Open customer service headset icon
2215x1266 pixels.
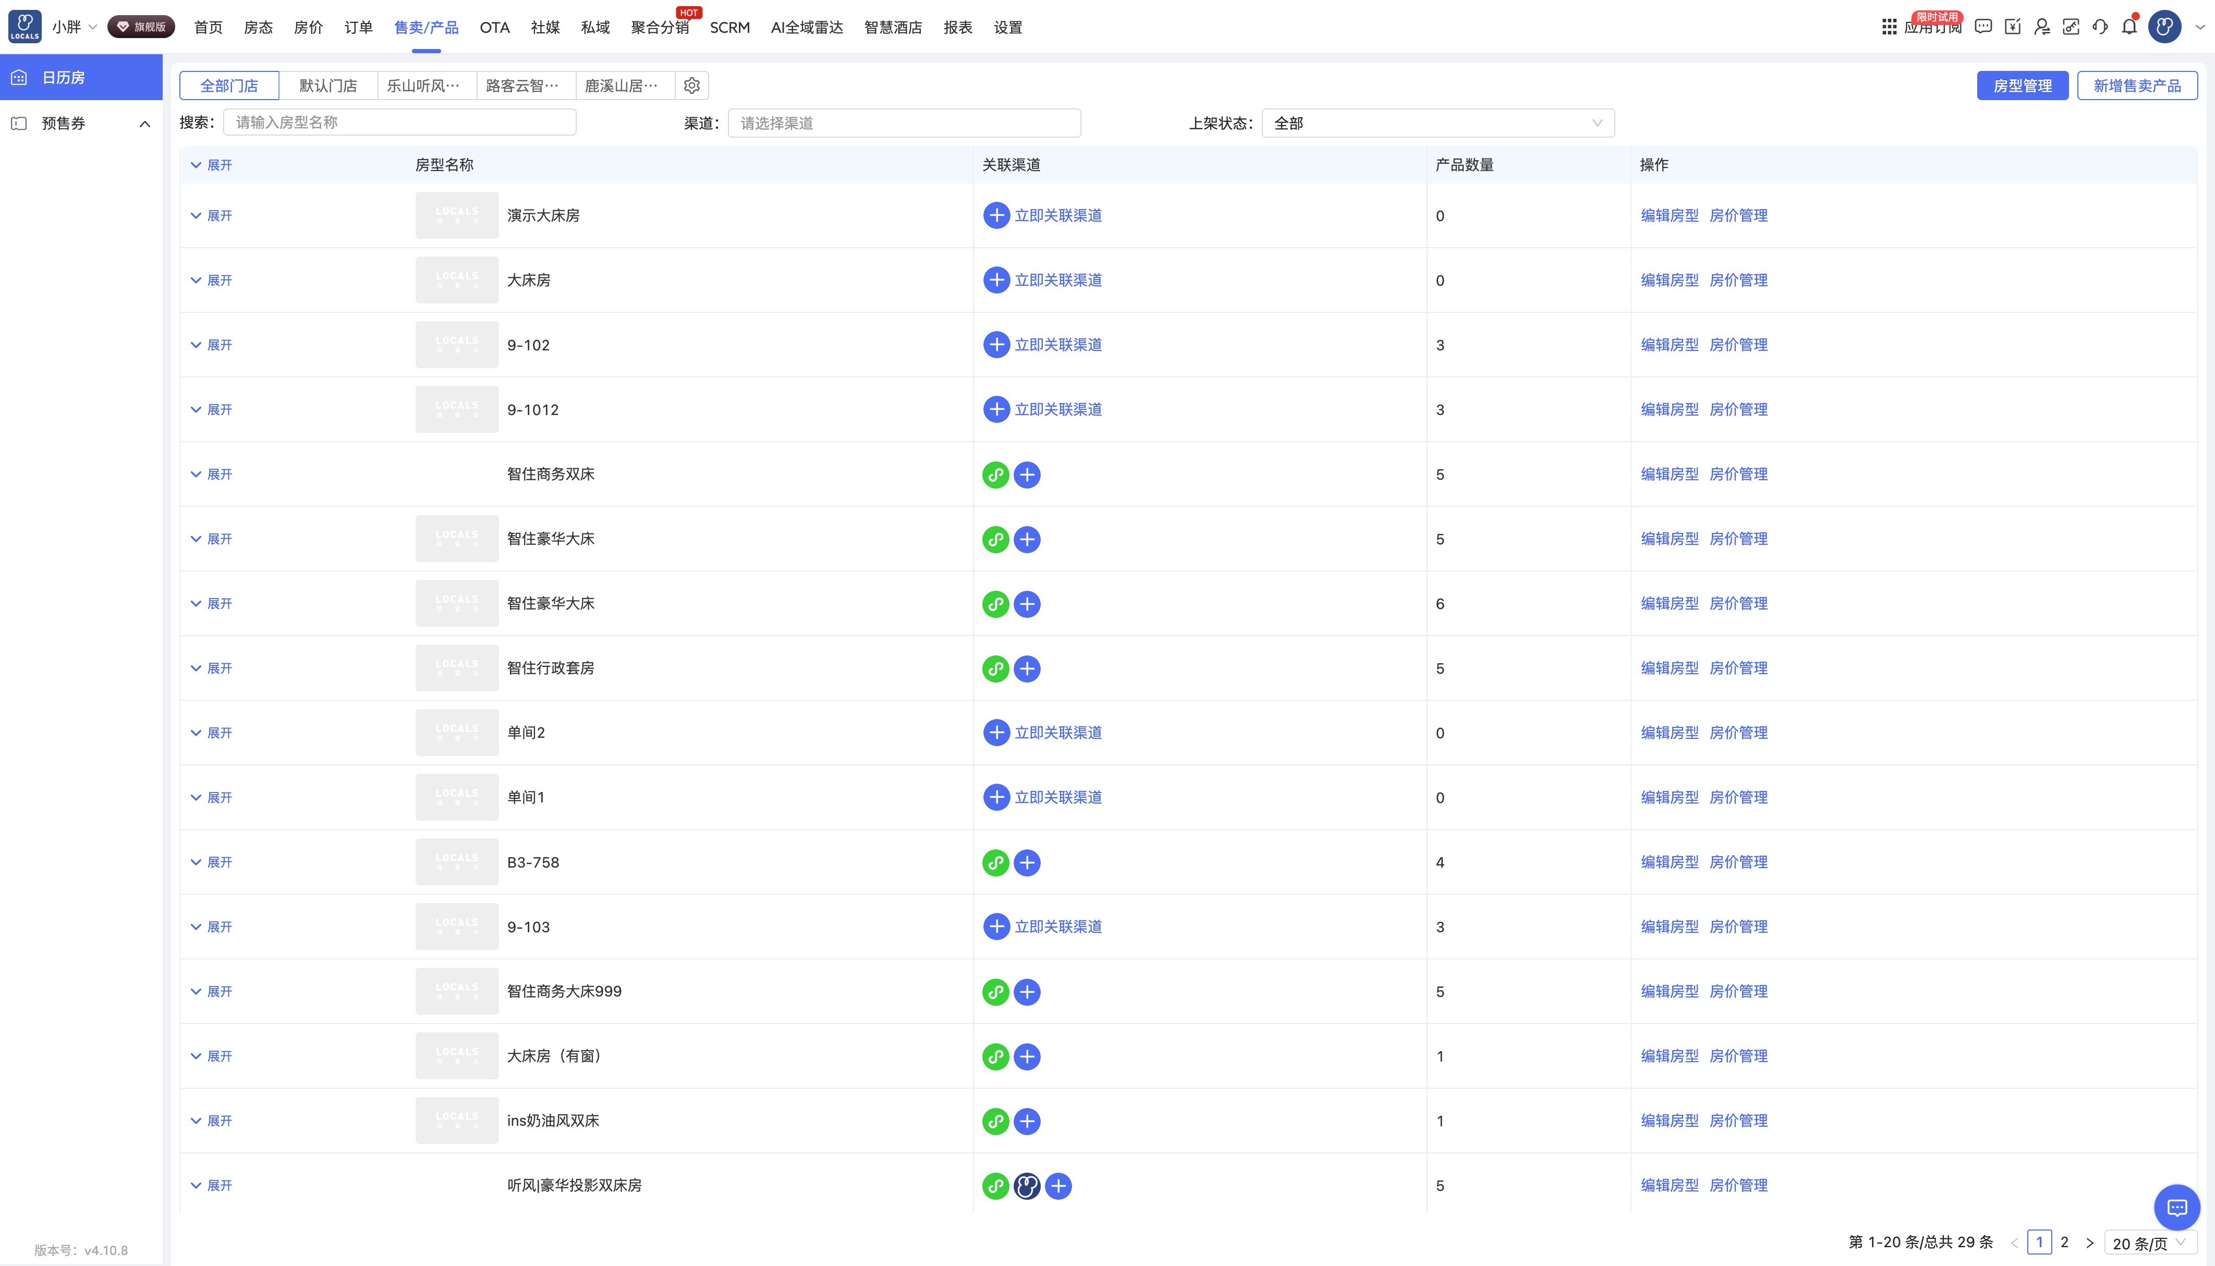point(2100,27)
